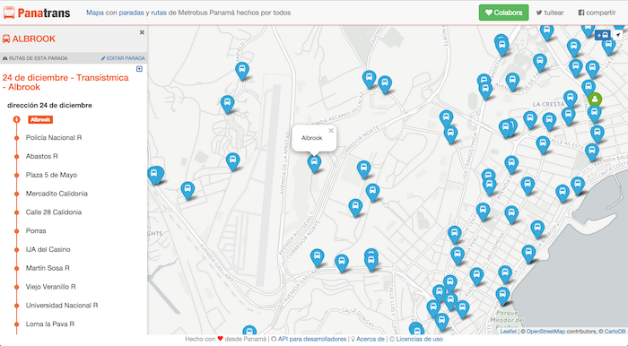Screen dimensions: 628x346
Task: Click the green Colabora button
Action: (504, 13)
